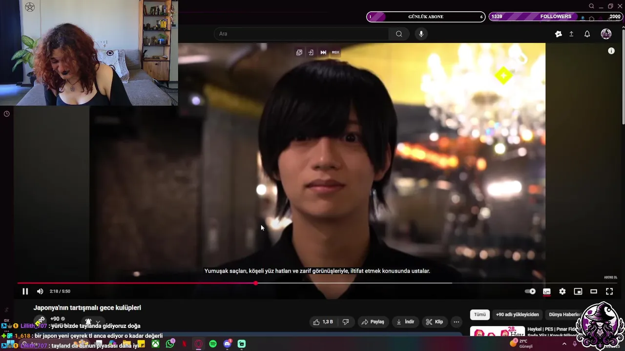Share the video via Paylaş button
625x351 pixels.
pyautogui.click(x=373, y=322)
